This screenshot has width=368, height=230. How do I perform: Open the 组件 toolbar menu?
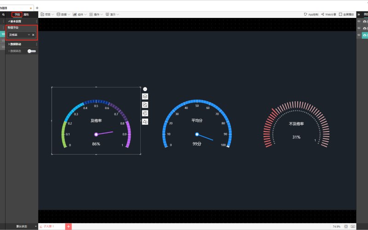[x=80, y=14]
